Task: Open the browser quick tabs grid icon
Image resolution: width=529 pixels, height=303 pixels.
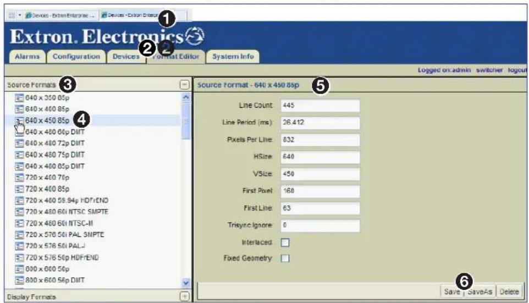Action: click(x=12, y=15)
